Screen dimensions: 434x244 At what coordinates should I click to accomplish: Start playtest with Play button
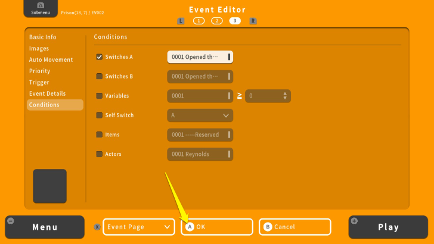click(x=388, y=227)
